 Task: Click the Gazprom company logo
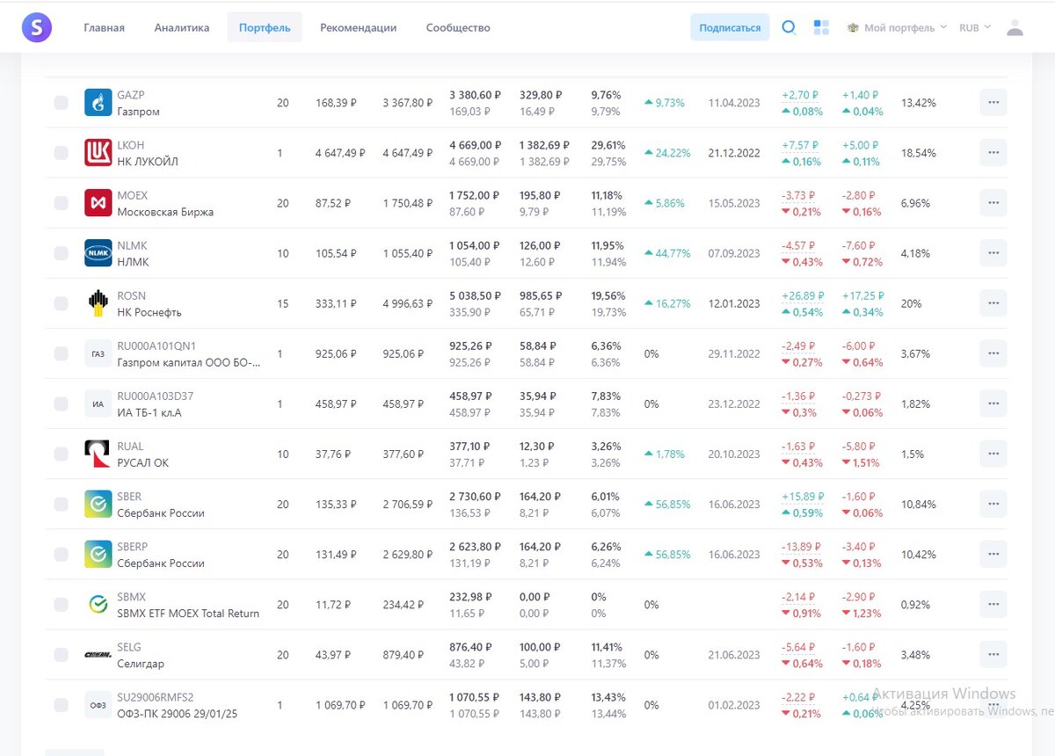[98, 103]
